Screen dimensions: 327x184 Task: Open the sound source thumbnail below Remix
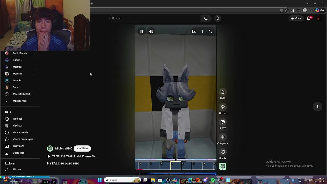click(x=223, y=166)
